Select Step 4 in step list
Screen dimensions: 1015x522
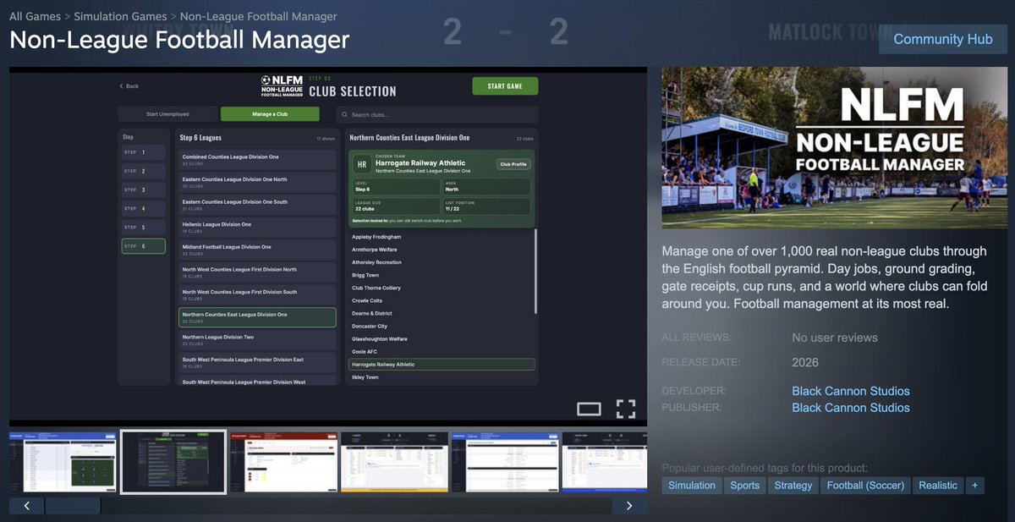pos(143,208)
